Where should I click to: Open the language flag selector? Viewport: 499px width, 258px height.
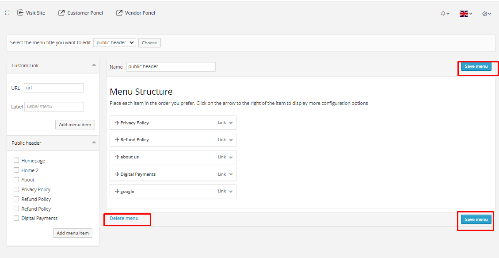click(x=465, y=14)
